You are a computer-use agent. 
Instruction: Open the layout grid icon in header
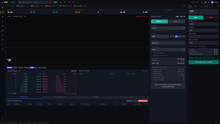coord(205,2)
